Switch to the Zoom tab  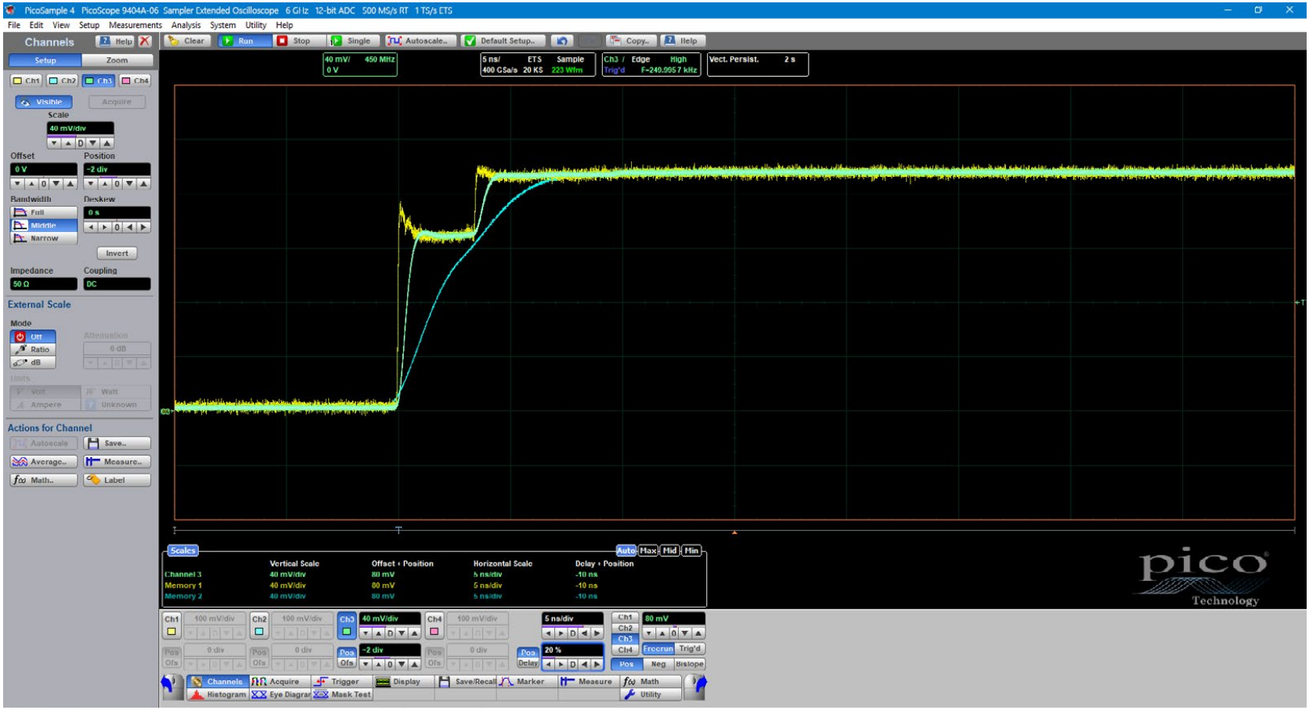click(x=117, y=60)
